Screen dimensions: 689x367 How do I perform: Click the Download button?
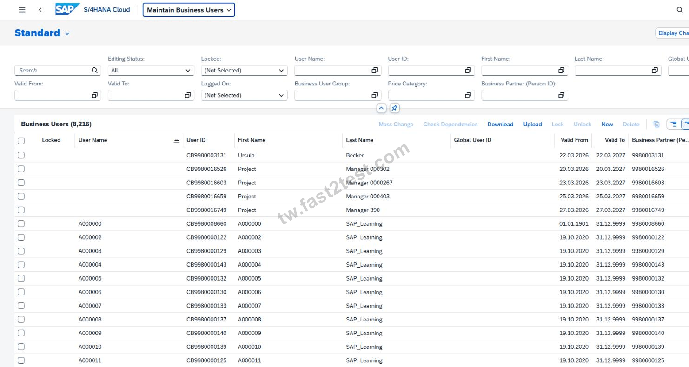(500, 125)
